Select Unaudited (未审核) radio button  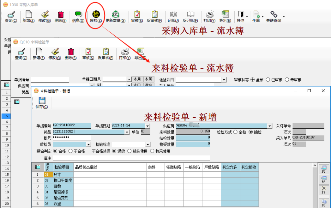(x=287, y=80)
